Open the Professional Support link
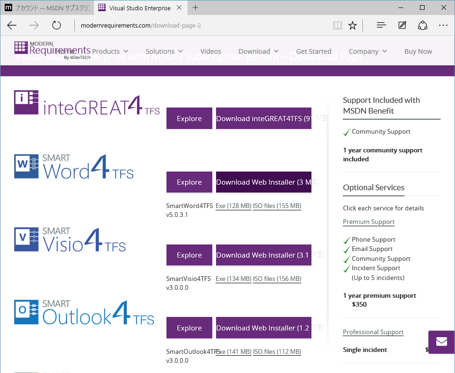 tap(373, 332)
